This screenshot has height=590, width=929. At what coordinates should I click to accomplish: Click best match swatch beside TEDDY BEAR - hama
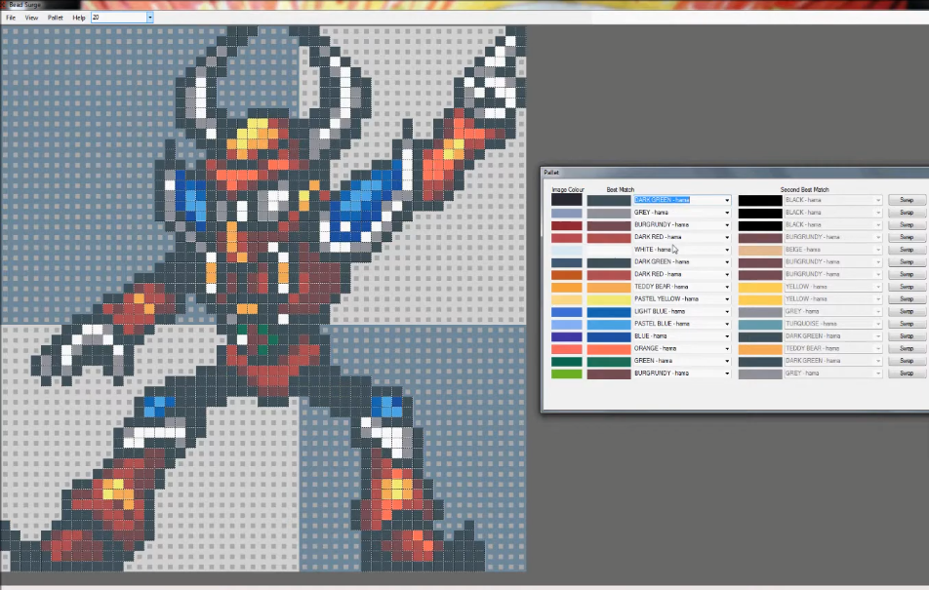(x=609, y=288)
